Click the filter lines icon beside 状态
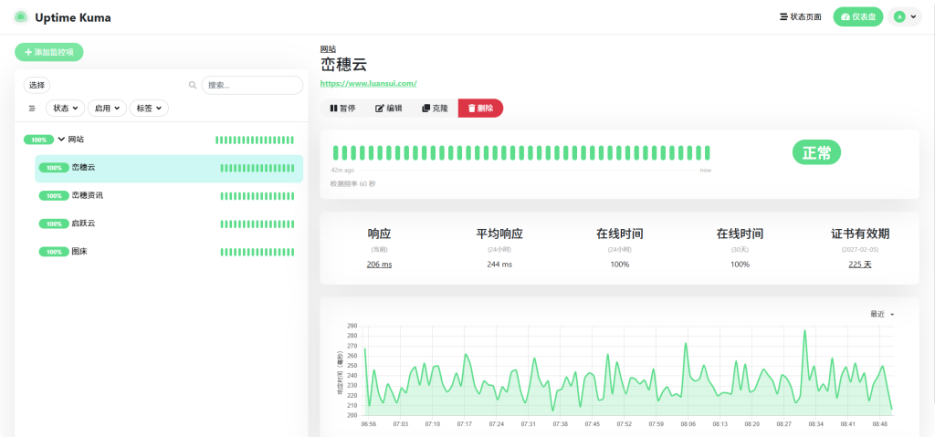 point(32,109)
